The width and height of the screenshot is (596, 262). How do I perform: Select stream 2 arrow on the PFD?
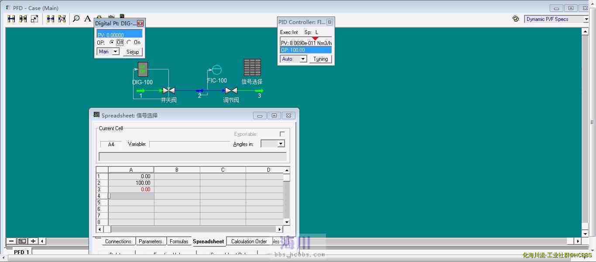(200, 90)
